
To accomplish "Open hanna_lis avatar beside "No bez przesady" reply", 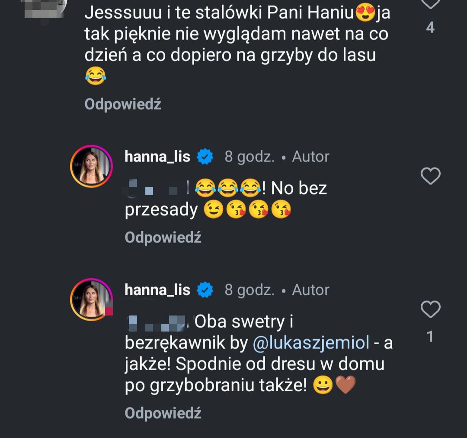I will coord(92,167).
